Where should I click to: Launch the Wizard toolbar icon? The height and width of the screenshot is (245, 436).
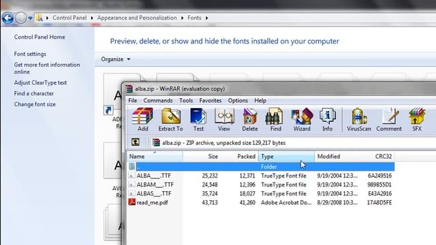(x=302, y=120)
